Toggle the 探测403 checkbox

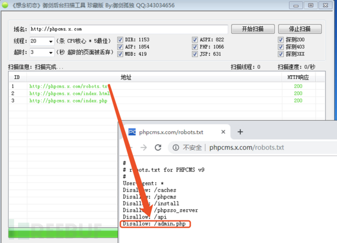coord(281,47)
